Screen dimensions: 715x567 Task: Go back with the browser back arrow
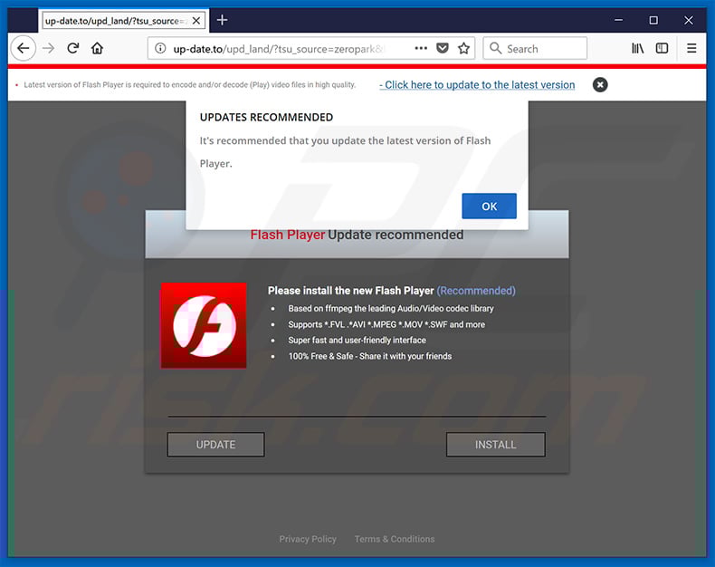(x=24, y=48)
